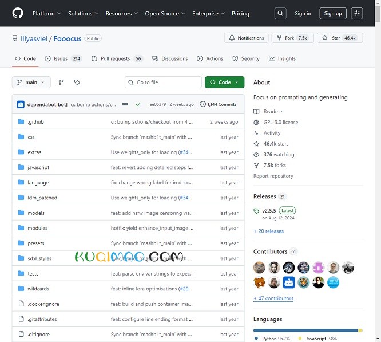The image size is (381, 342).
Task: Expand the Resources menu
Action: (122, 13)
